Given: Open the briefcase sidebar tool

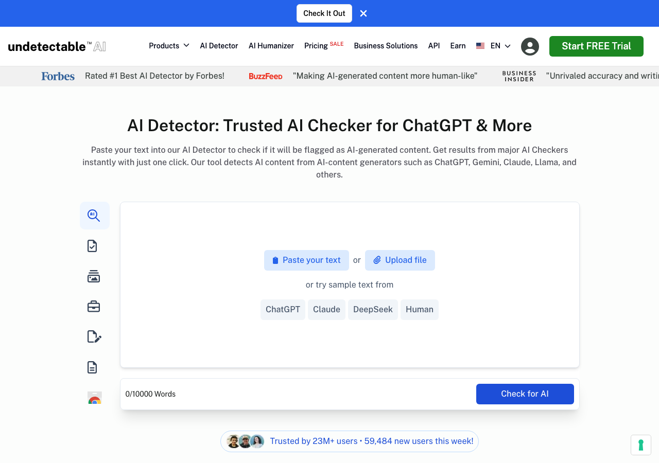Looking at the screenshot, I should pyautogui.click(x=94, y=307).
